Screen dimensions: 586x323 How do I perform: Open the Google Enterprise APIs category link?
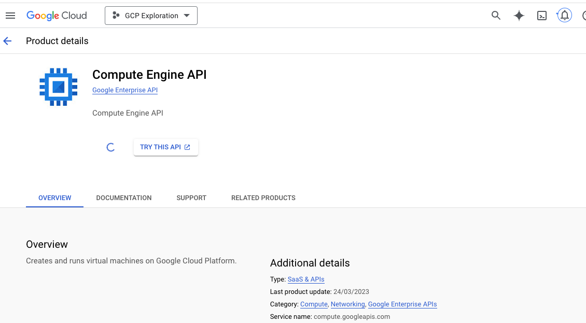tap(402, 304)
